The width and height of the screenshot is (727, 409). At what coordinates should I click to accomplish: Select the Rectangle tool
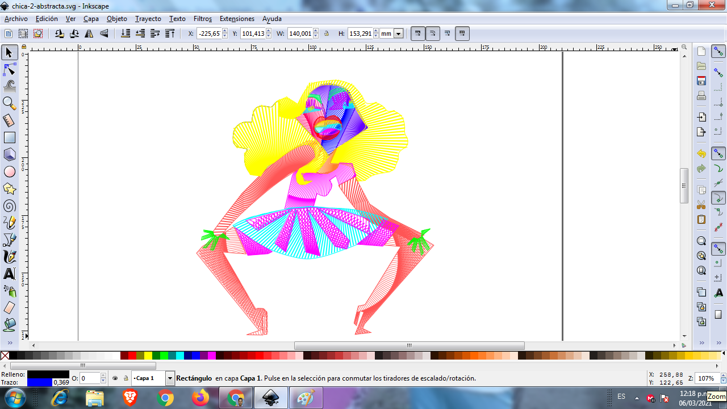(9, 137)
